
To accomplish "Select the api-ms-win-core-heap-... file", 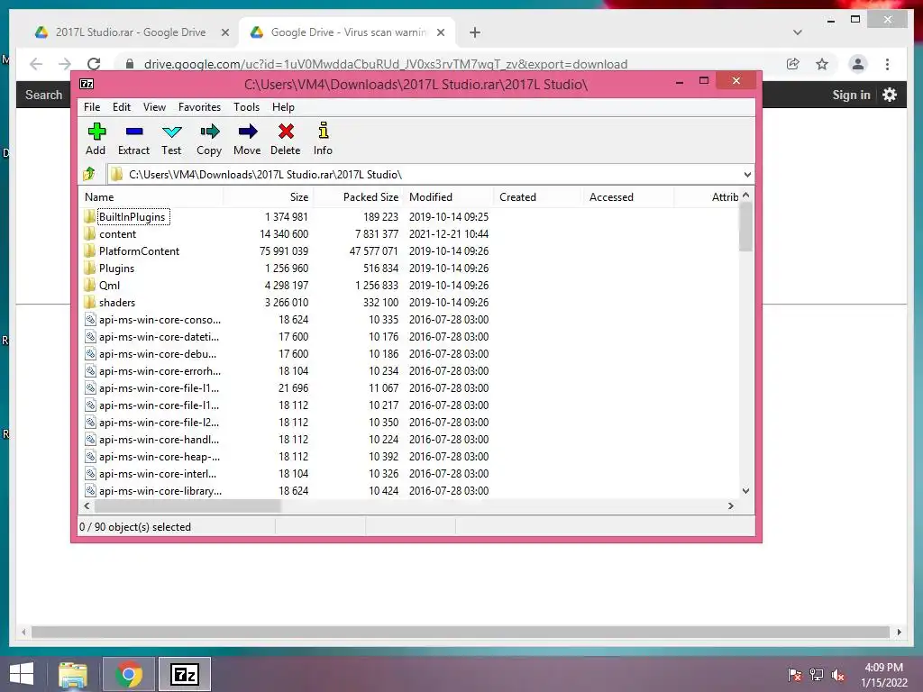I will [x=159, y=456].
